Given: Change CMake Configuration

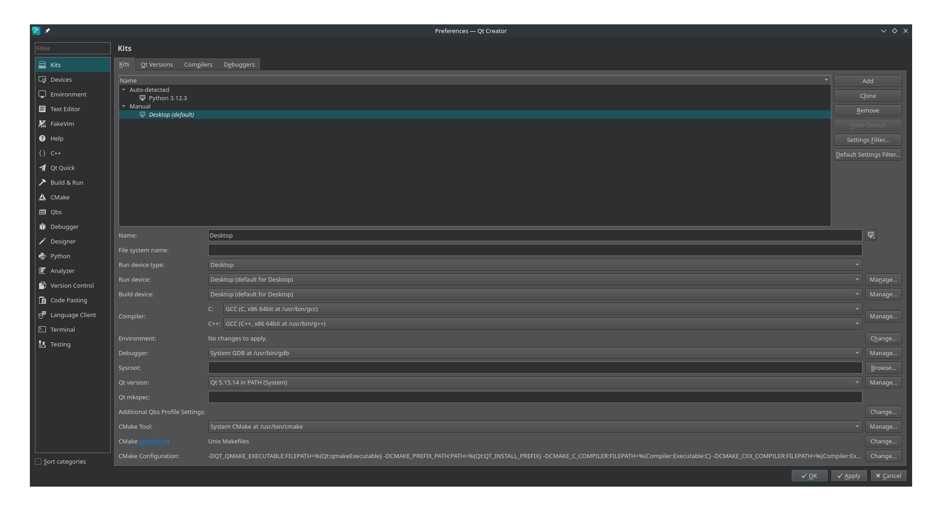Looking at the screenshot, I should pos(883,456).
